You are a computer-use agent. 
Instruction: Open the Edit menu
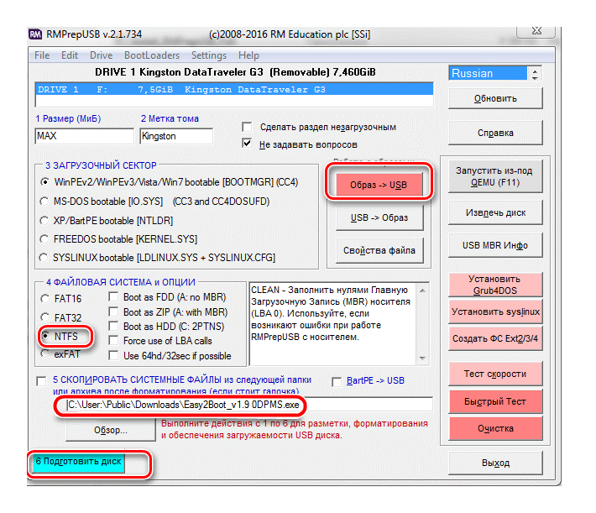click(x=70, y=55)
